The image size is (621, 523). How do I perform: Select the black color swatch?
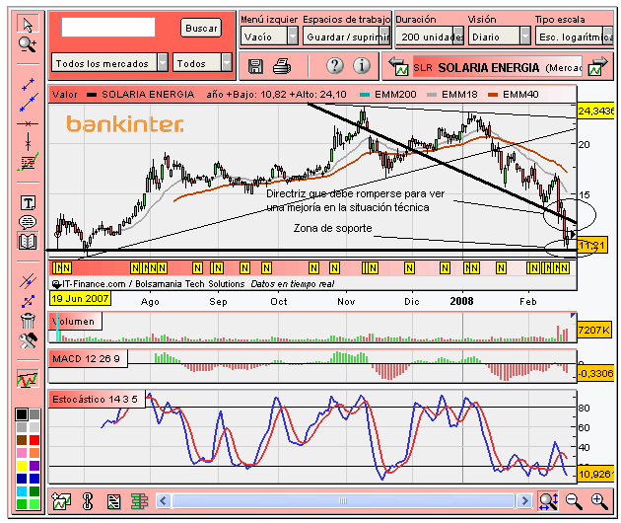pyautogui.click(x=22, y=414)
